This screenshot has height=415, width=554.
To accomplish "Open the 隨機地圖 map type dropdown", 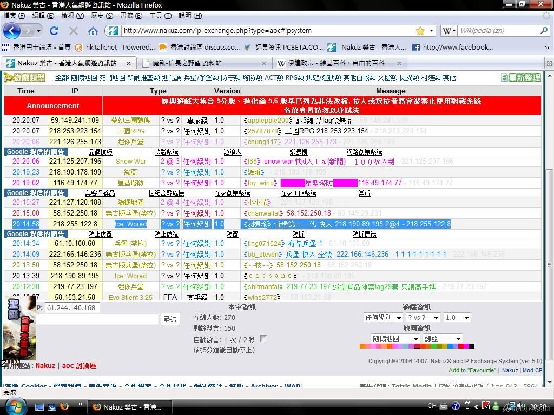I will (x=395, y=339).
